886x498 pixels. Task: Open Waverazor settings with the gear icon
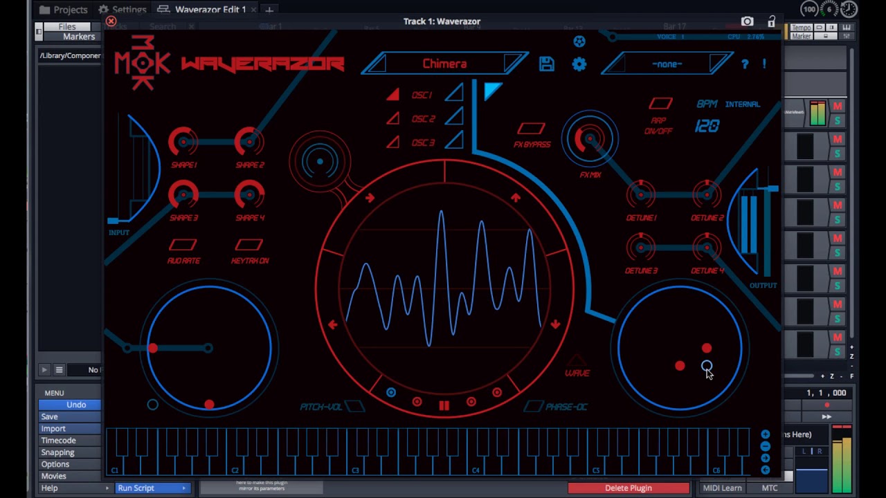click(579, 64)
